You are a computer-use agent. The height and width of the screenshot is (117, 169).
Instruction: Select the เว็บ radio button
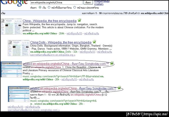[40, 8]
